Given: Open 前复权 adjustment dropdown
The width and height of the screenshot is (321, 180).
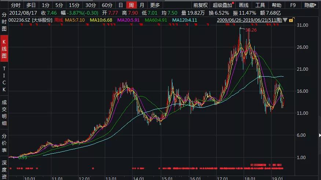Looking at the screenshot, I should pyautogui.click(x=200, y=5).
